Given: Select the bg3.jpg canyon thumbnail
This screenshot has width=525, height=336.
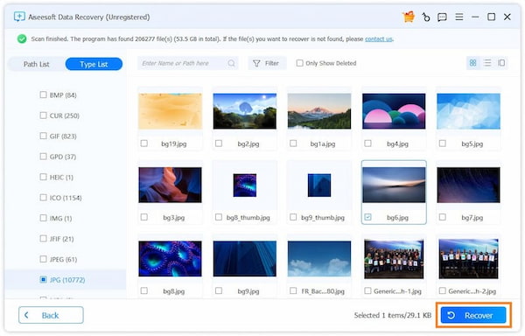Looking at the screenshot, I should click(170, 185).
